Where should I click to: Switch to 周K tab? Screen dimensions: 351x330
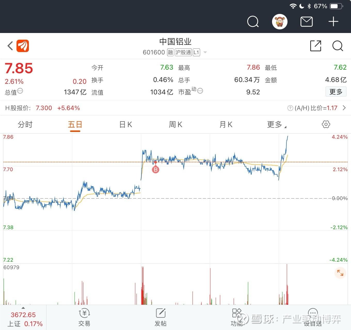pos(176,125)
